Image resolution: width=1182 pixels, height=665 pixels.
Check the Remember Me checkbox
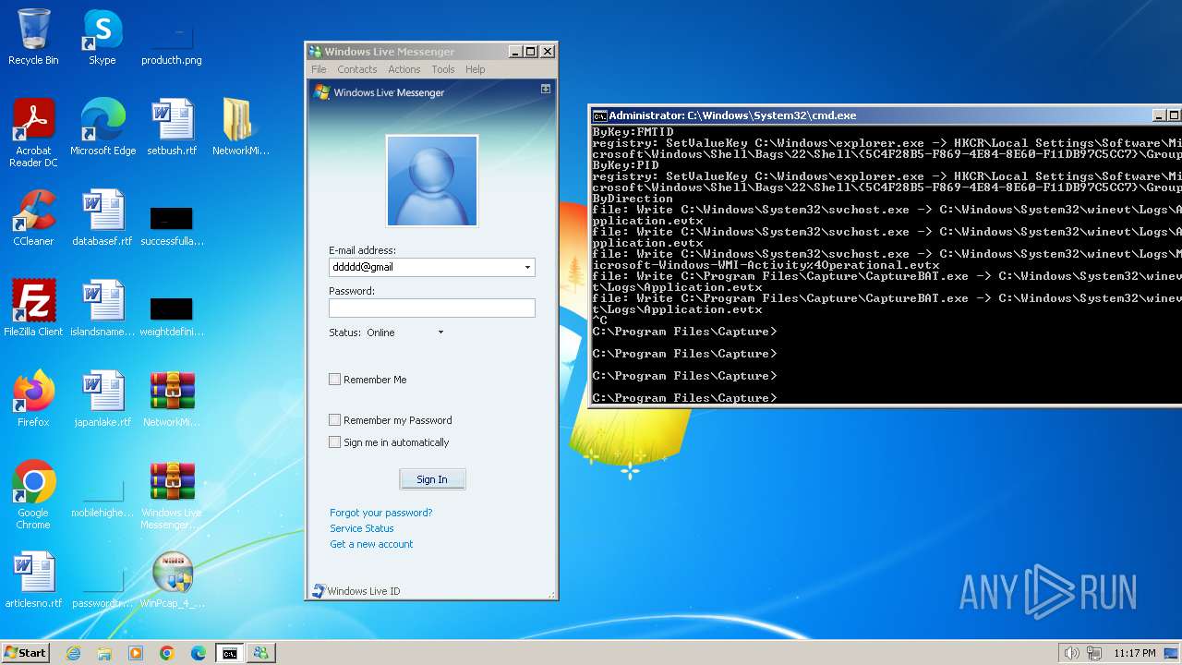pyautogui.click(x=335, y=380)
